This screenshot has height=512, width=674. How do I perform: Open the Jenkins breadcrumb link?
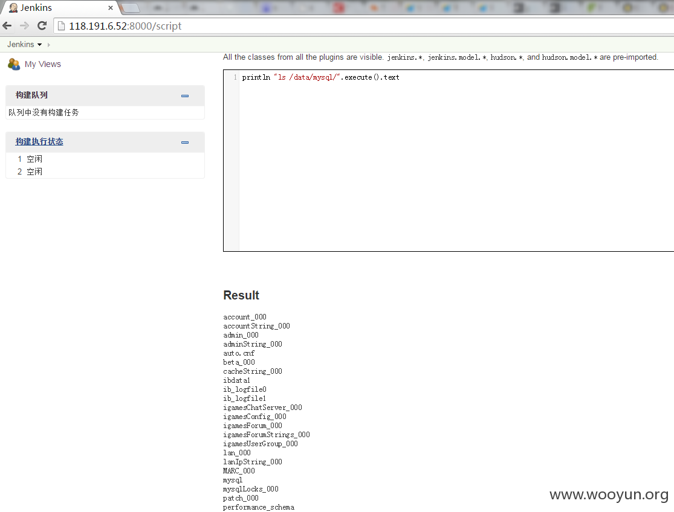coord(21,45)
